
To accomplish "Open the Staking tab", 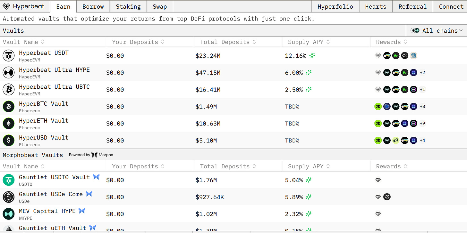I will [128, 6].
